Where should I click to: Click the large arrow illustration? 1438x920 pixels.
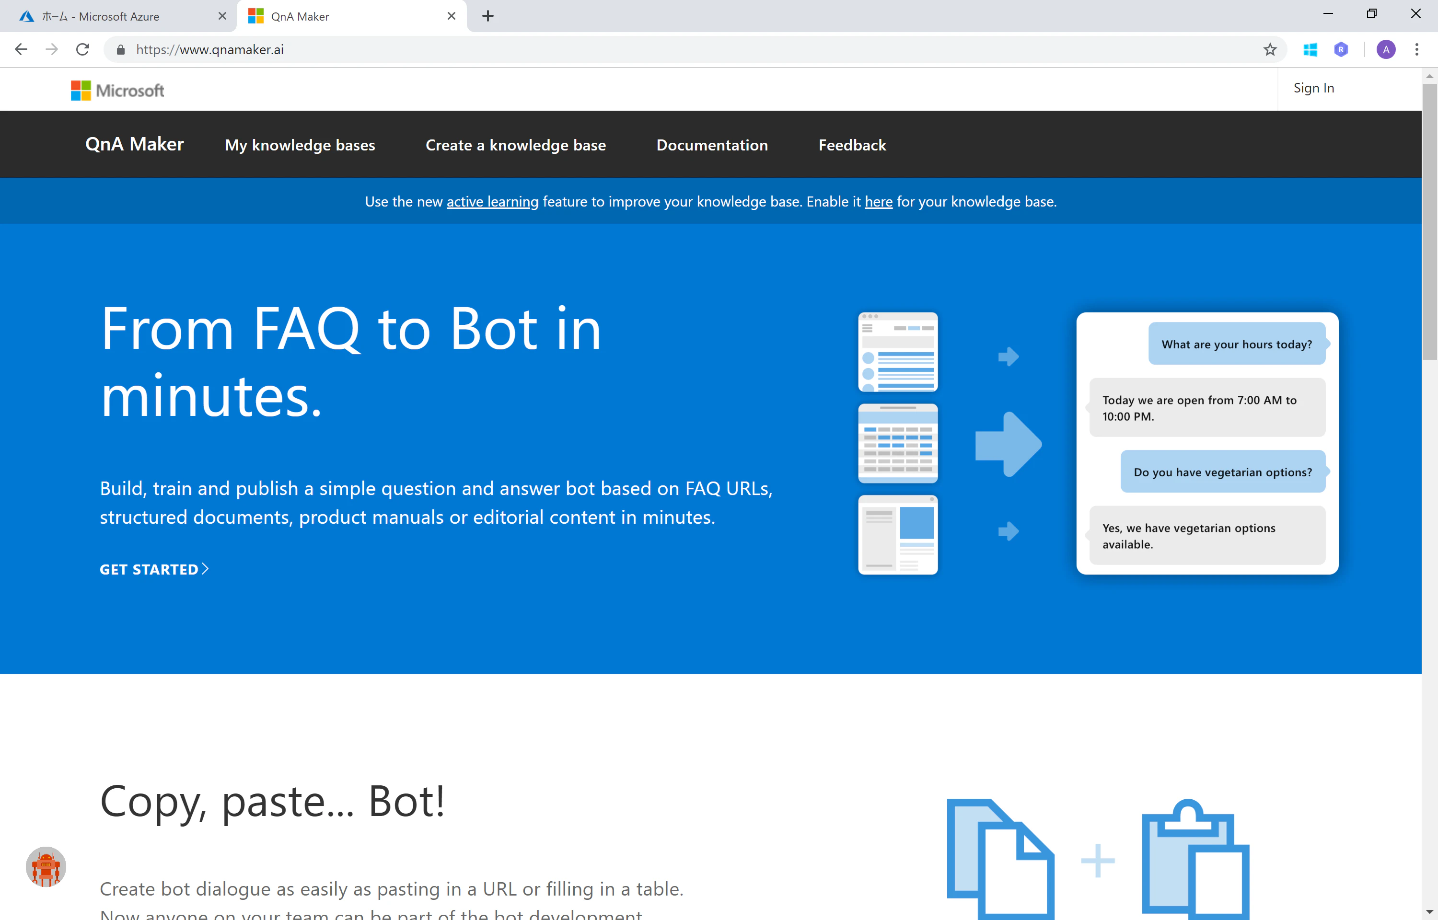[1009, 444]
